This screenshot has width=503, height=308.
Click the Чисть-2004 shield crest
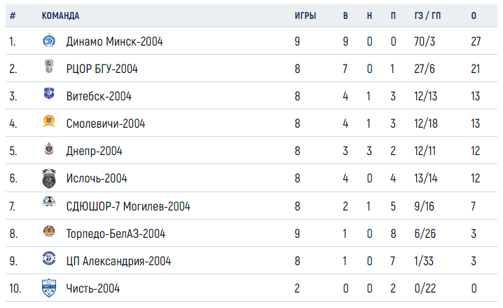coord(49,288)
